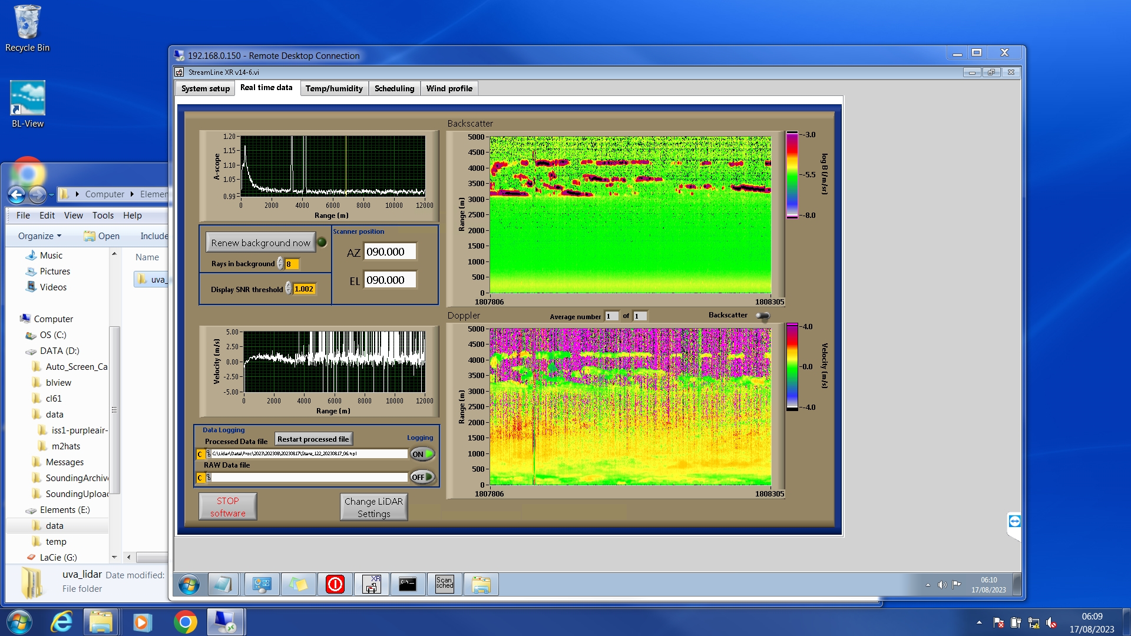Launch Google Chrome from the taskbar
This screenshot has width=1131, height=636.
[185, 622]
